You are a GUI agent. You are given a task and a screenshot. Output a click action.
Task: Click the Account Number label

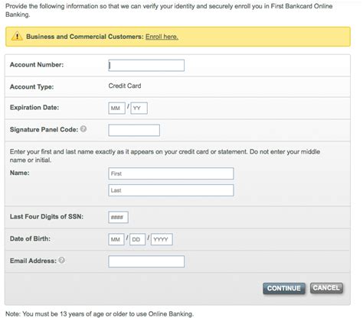(x=37, y=65)
